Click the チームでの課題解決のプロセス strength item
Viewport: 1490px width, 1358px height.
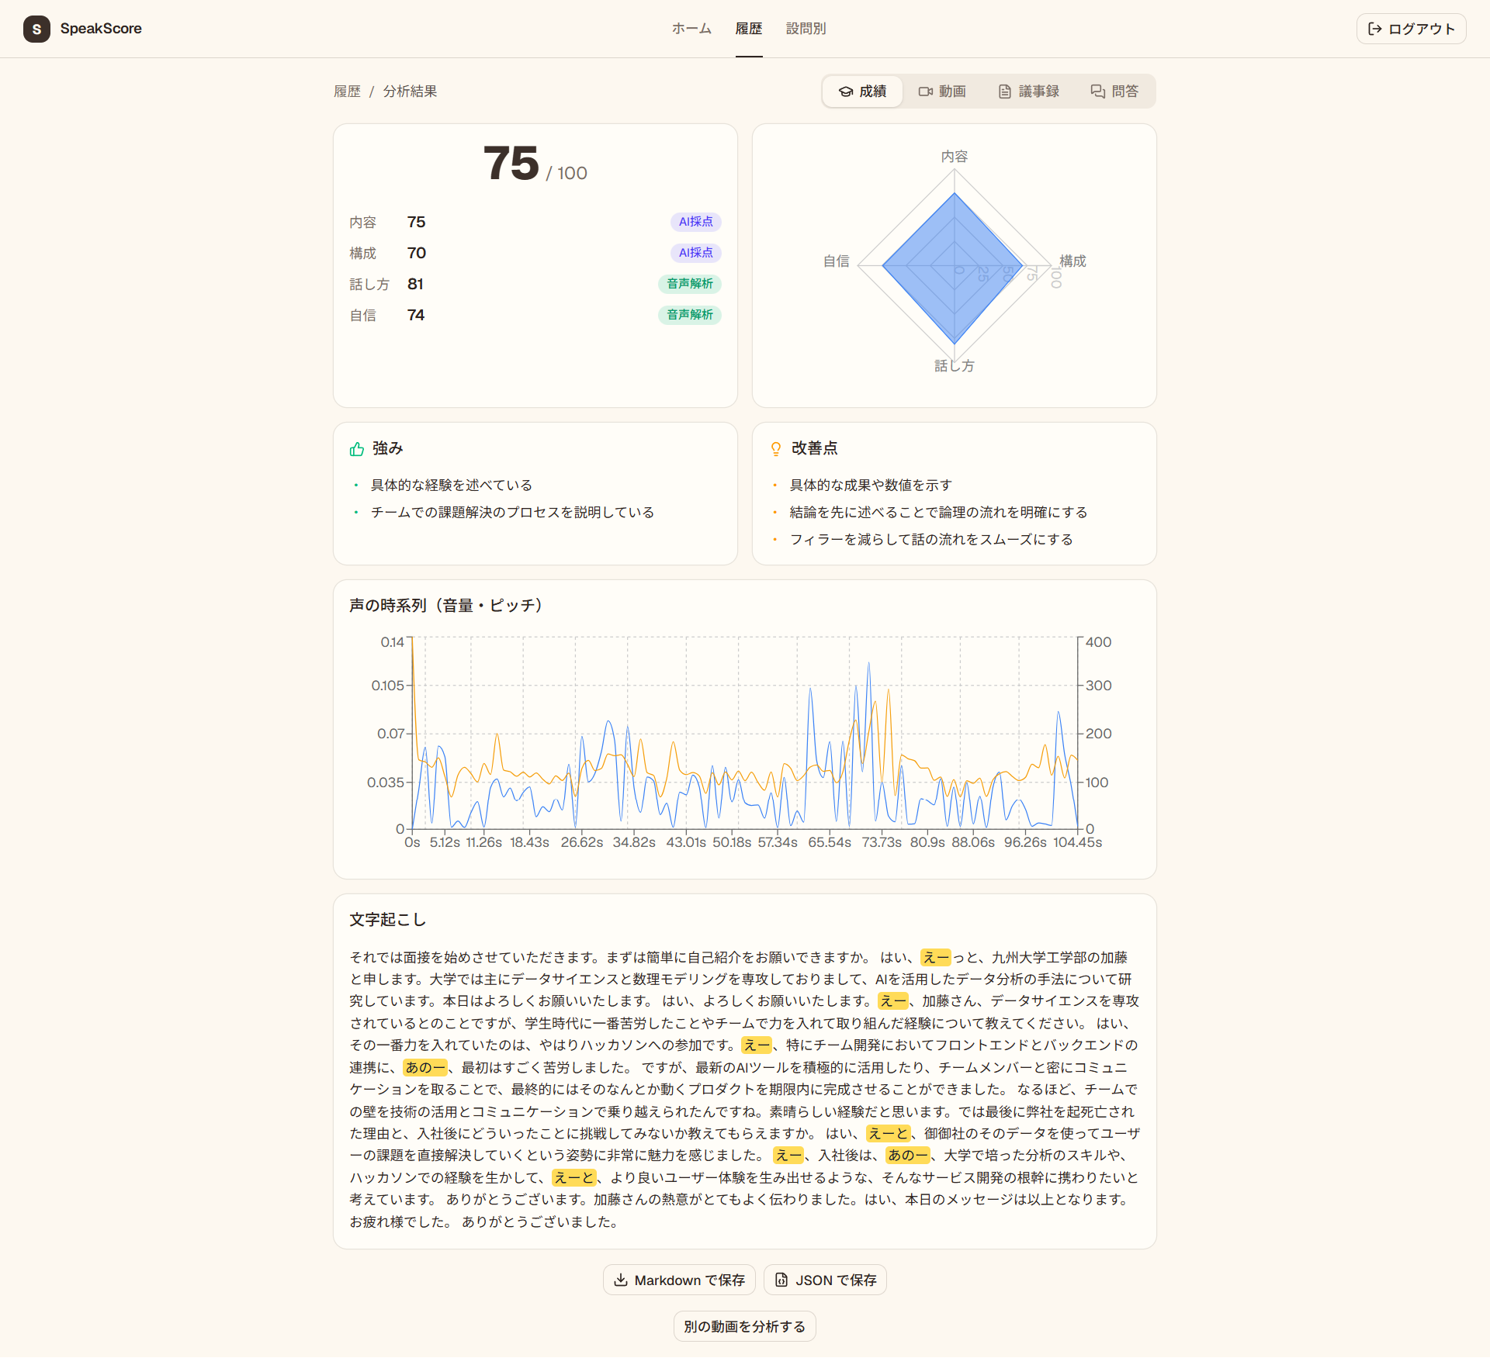513,513
